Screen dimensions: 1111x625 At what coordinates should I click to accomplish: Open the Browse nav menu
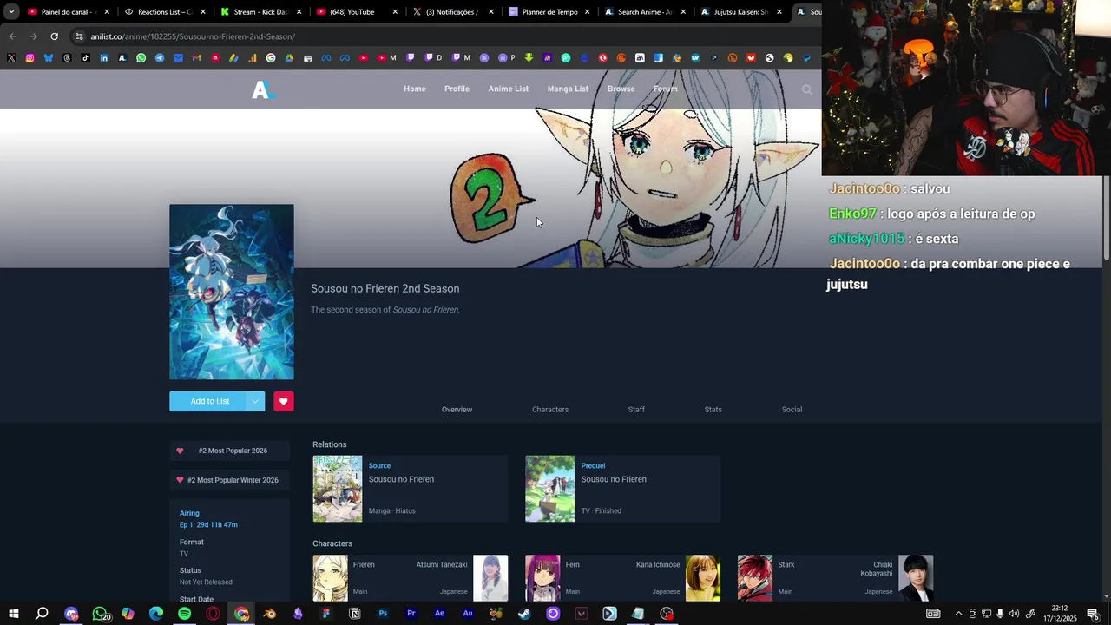(x=621, y=89)
